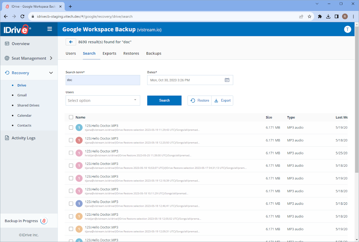
Task: Click the orange avatar of hristijan 12;05;02 row
Action: (79, 216)
